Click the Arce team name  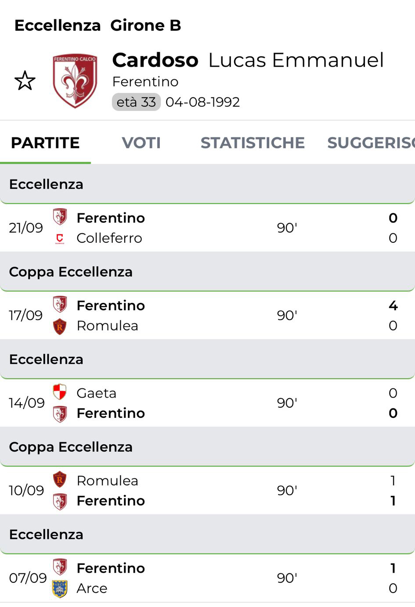coord(92,589)
